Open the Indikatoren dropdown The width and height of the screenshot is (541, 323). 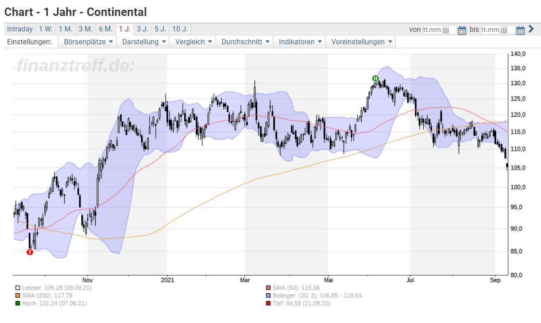click(300, 42)
